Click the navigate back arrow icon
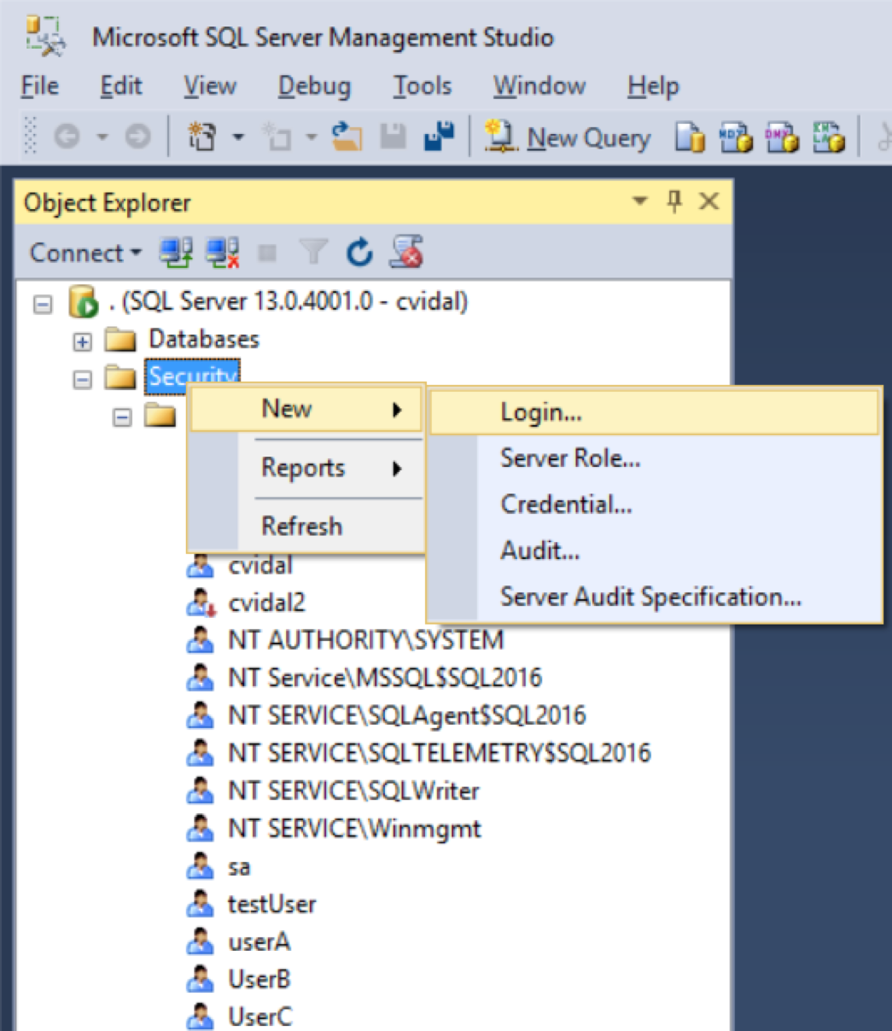Screen dimensions: 892x1031 point(67,137)
